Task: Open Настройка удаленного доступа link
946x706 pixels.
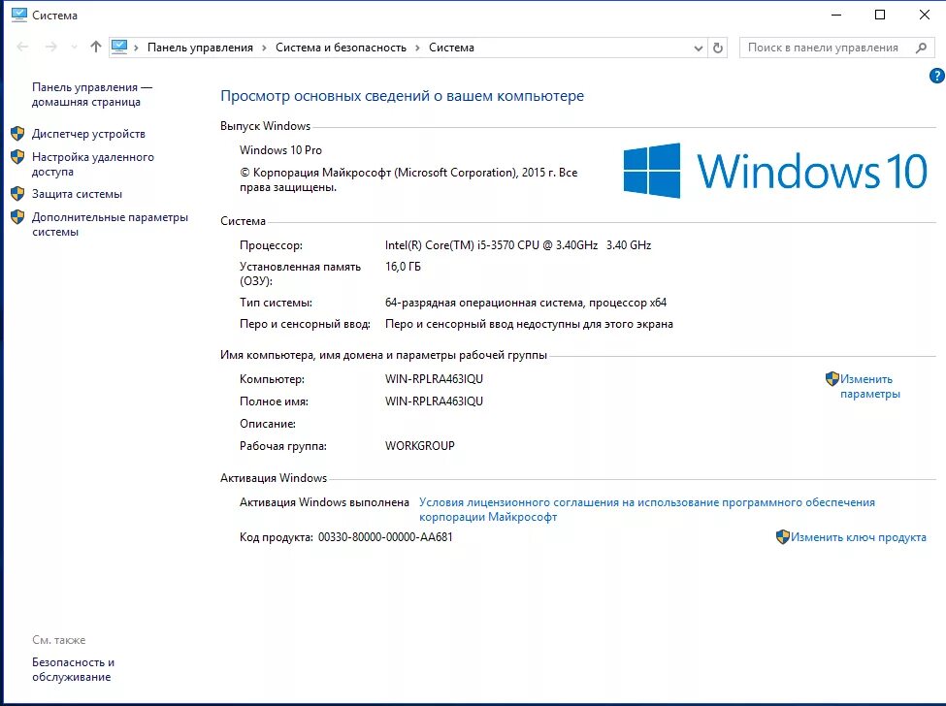Action: (93, 164)
